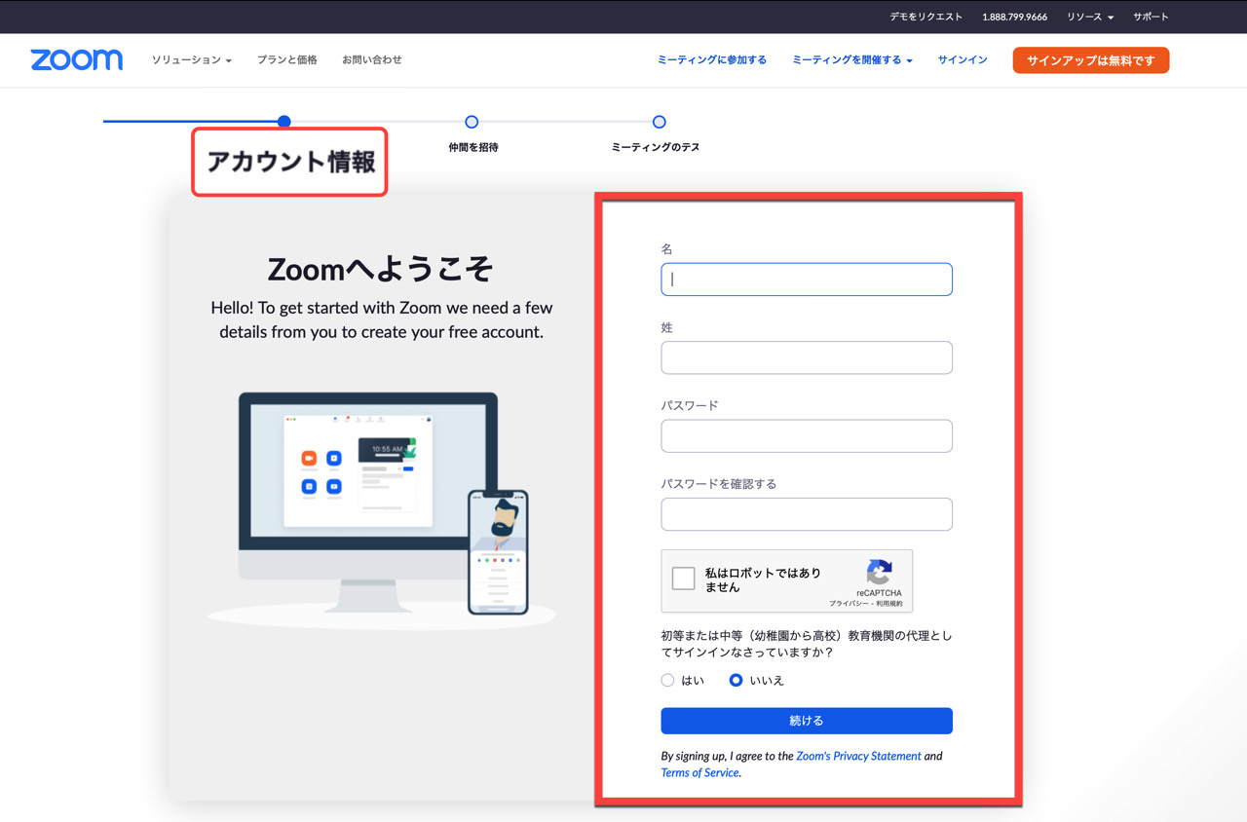
Task: Open サポート in top bar
Action: click(x=1151, y=17)
